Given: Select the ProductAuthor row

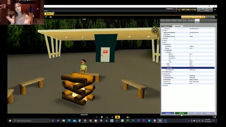Looking at the screenshot, I should pyautogui.click(x=188, y=75).
